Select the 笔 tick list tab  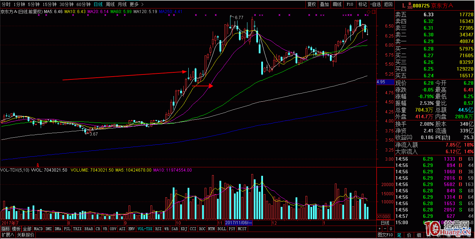399,235
